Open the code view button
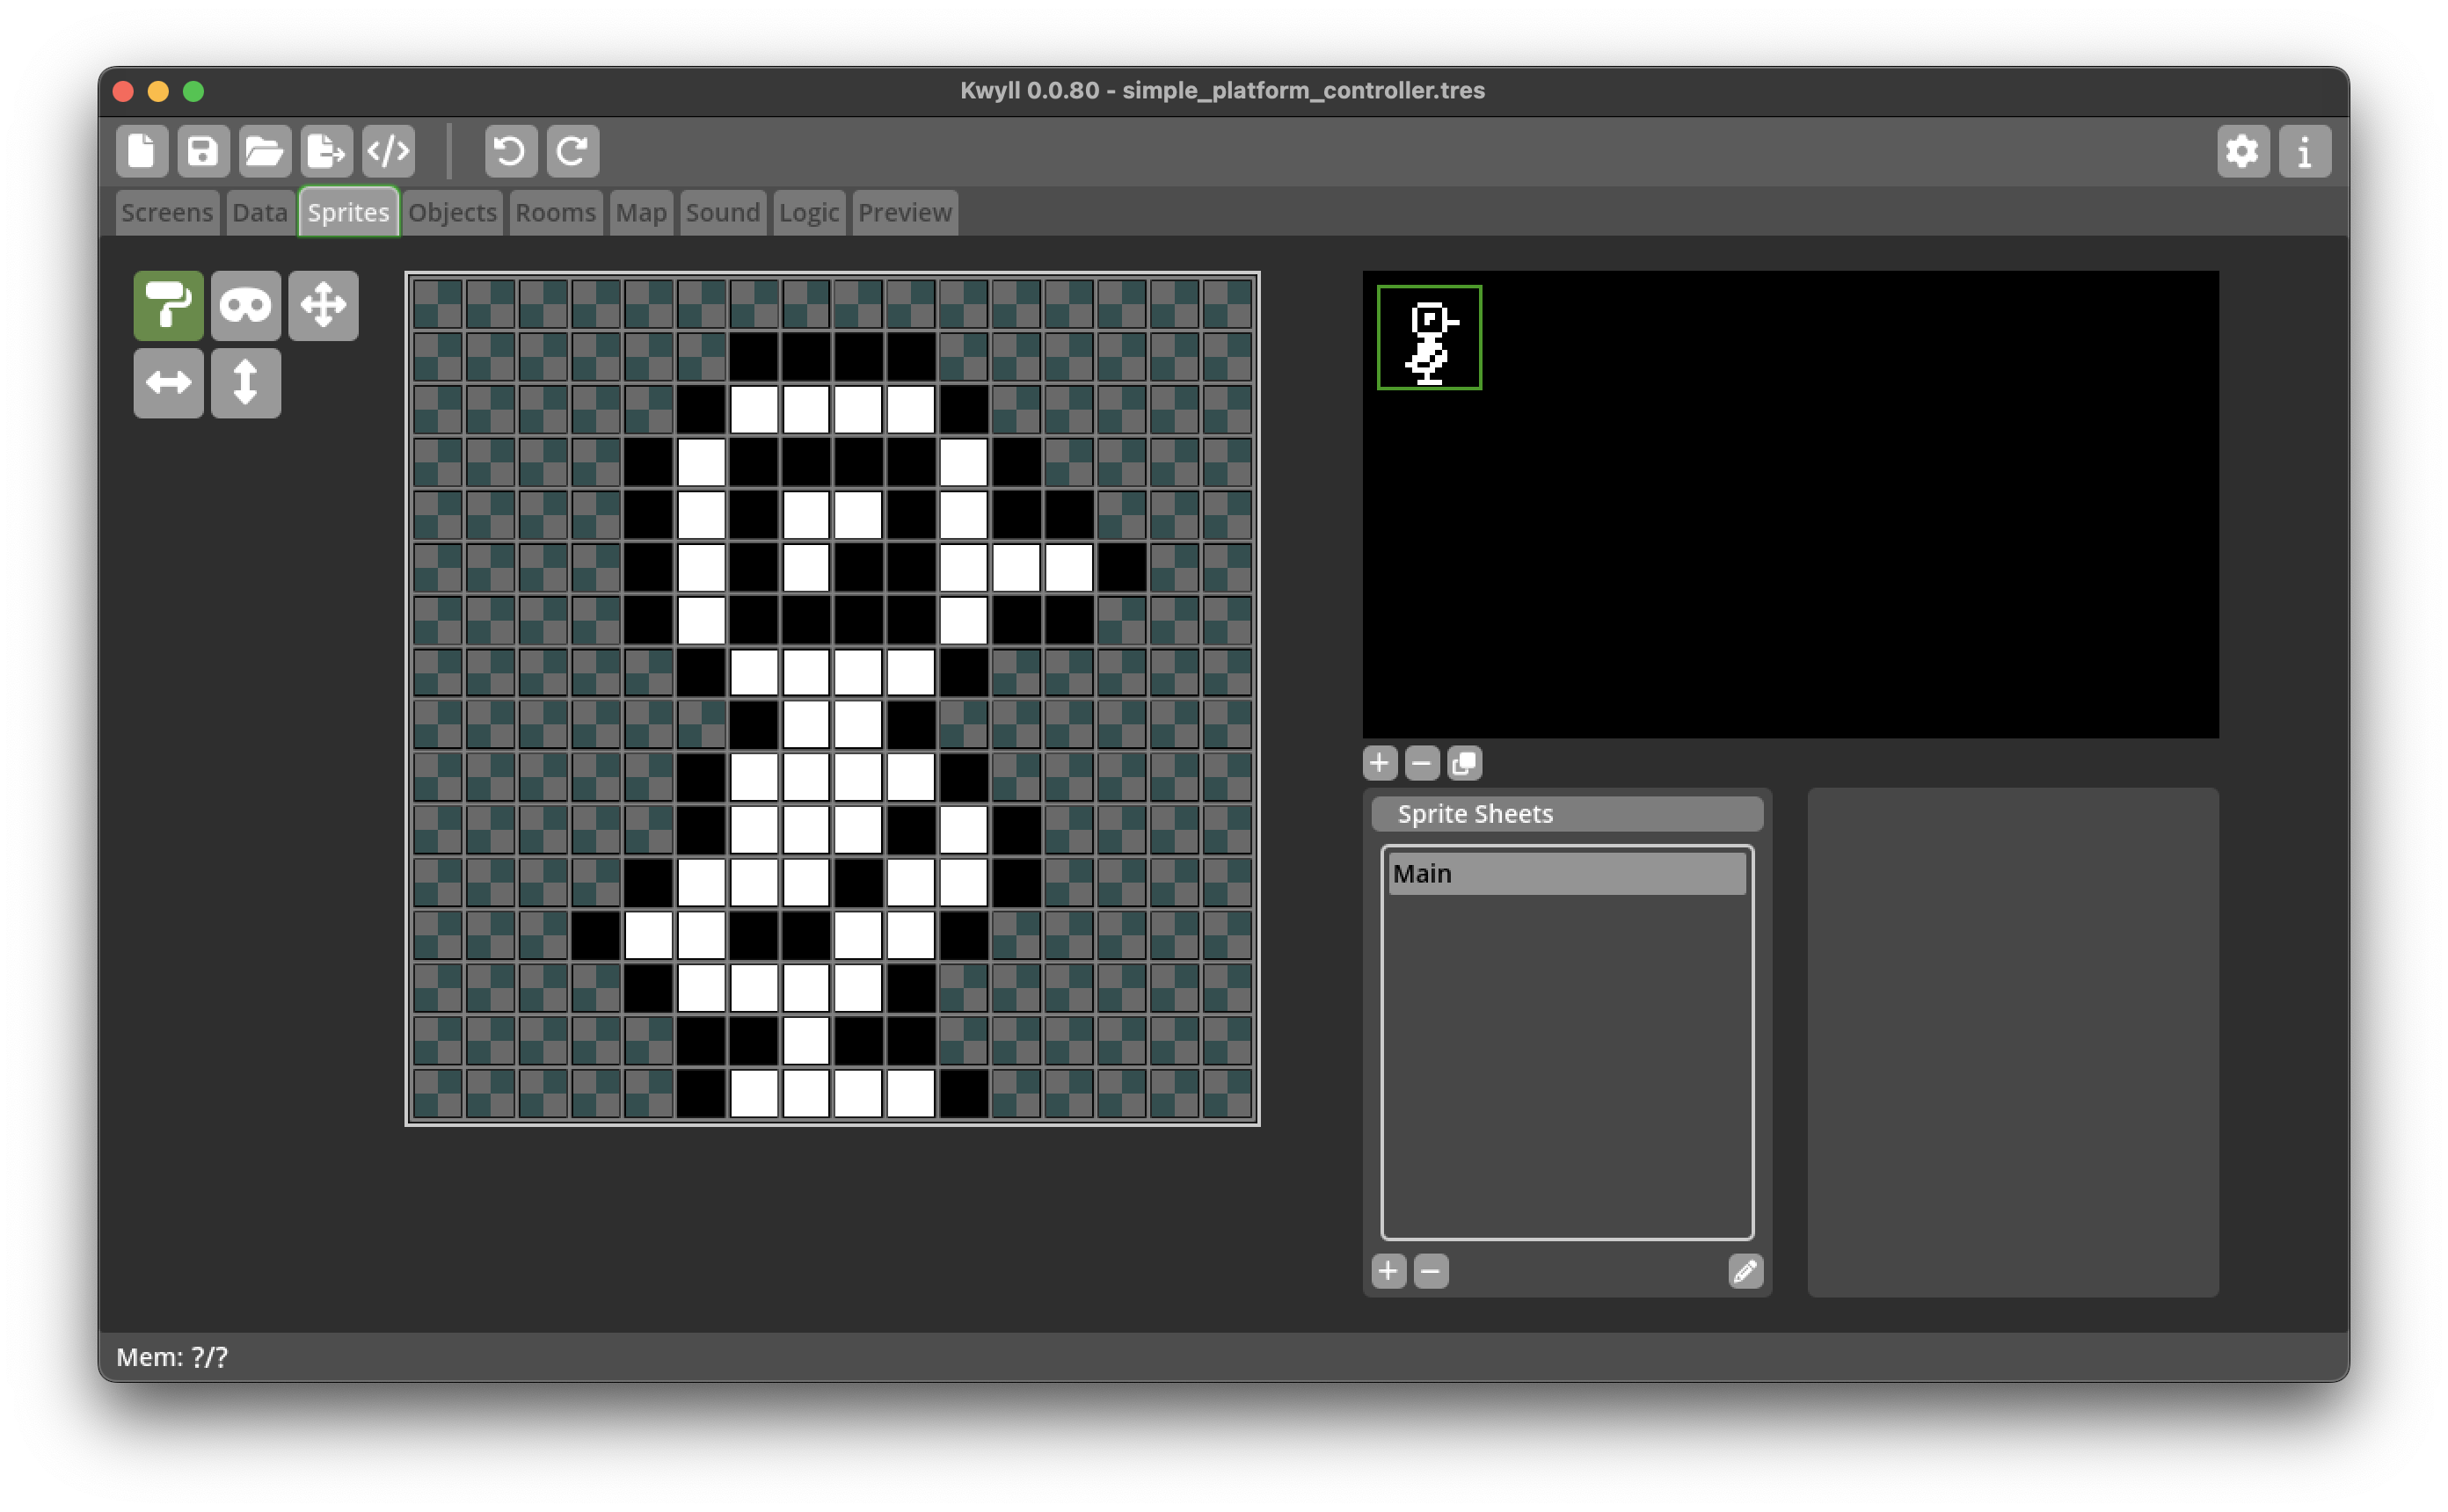This screenshot has height=1512, width=2448. point(388,151)
